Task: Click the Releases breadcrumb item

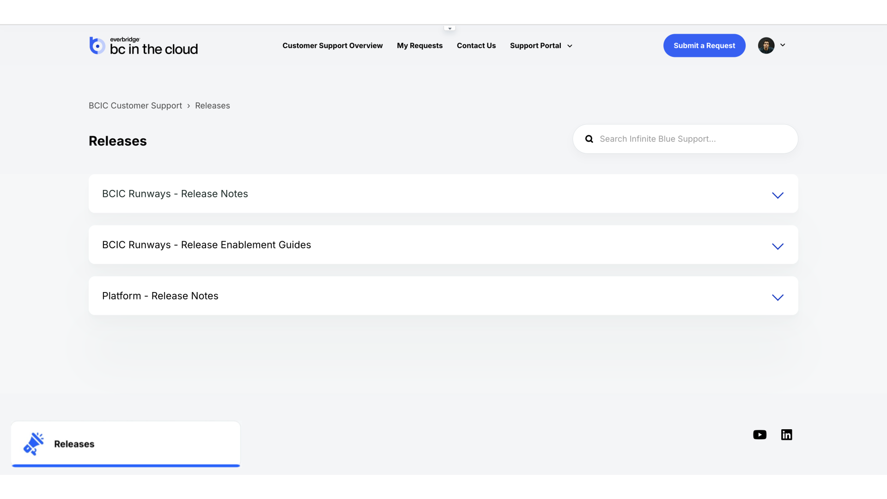Action: (213, 106)
